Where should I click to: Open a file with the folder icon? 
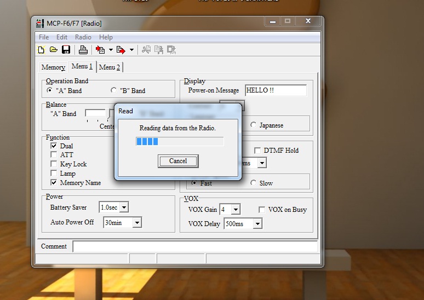tap(54, 50)
